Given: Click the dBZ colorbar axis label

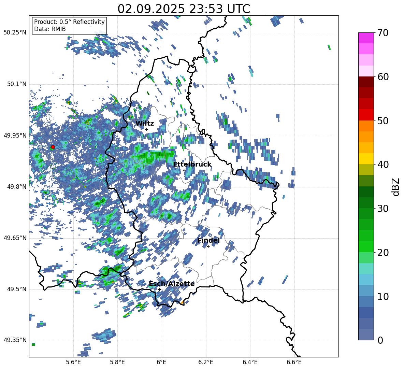Looking at the screenshot, I should click(396, 187).
